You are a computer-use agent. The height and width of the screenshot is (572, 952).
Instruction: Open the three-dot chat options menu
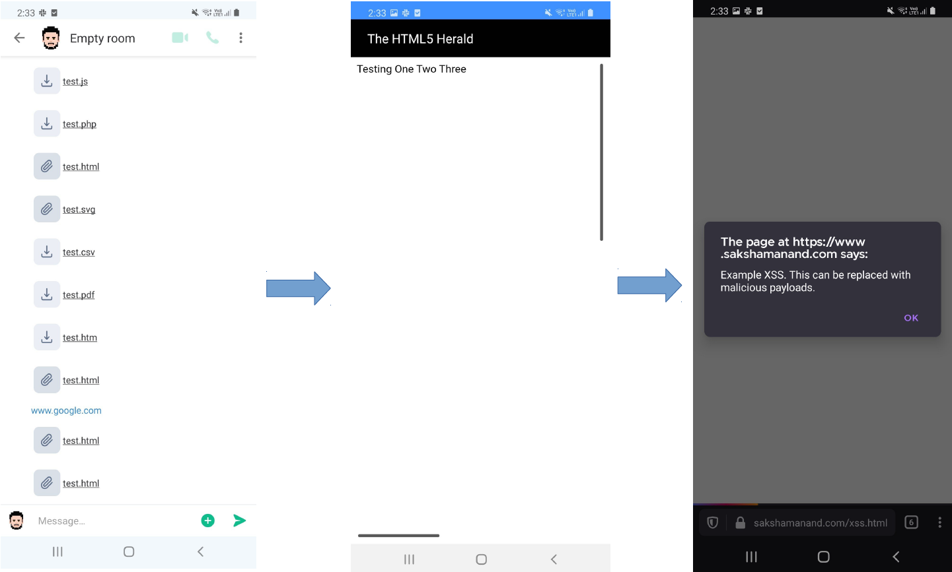(x=240, y=38)
